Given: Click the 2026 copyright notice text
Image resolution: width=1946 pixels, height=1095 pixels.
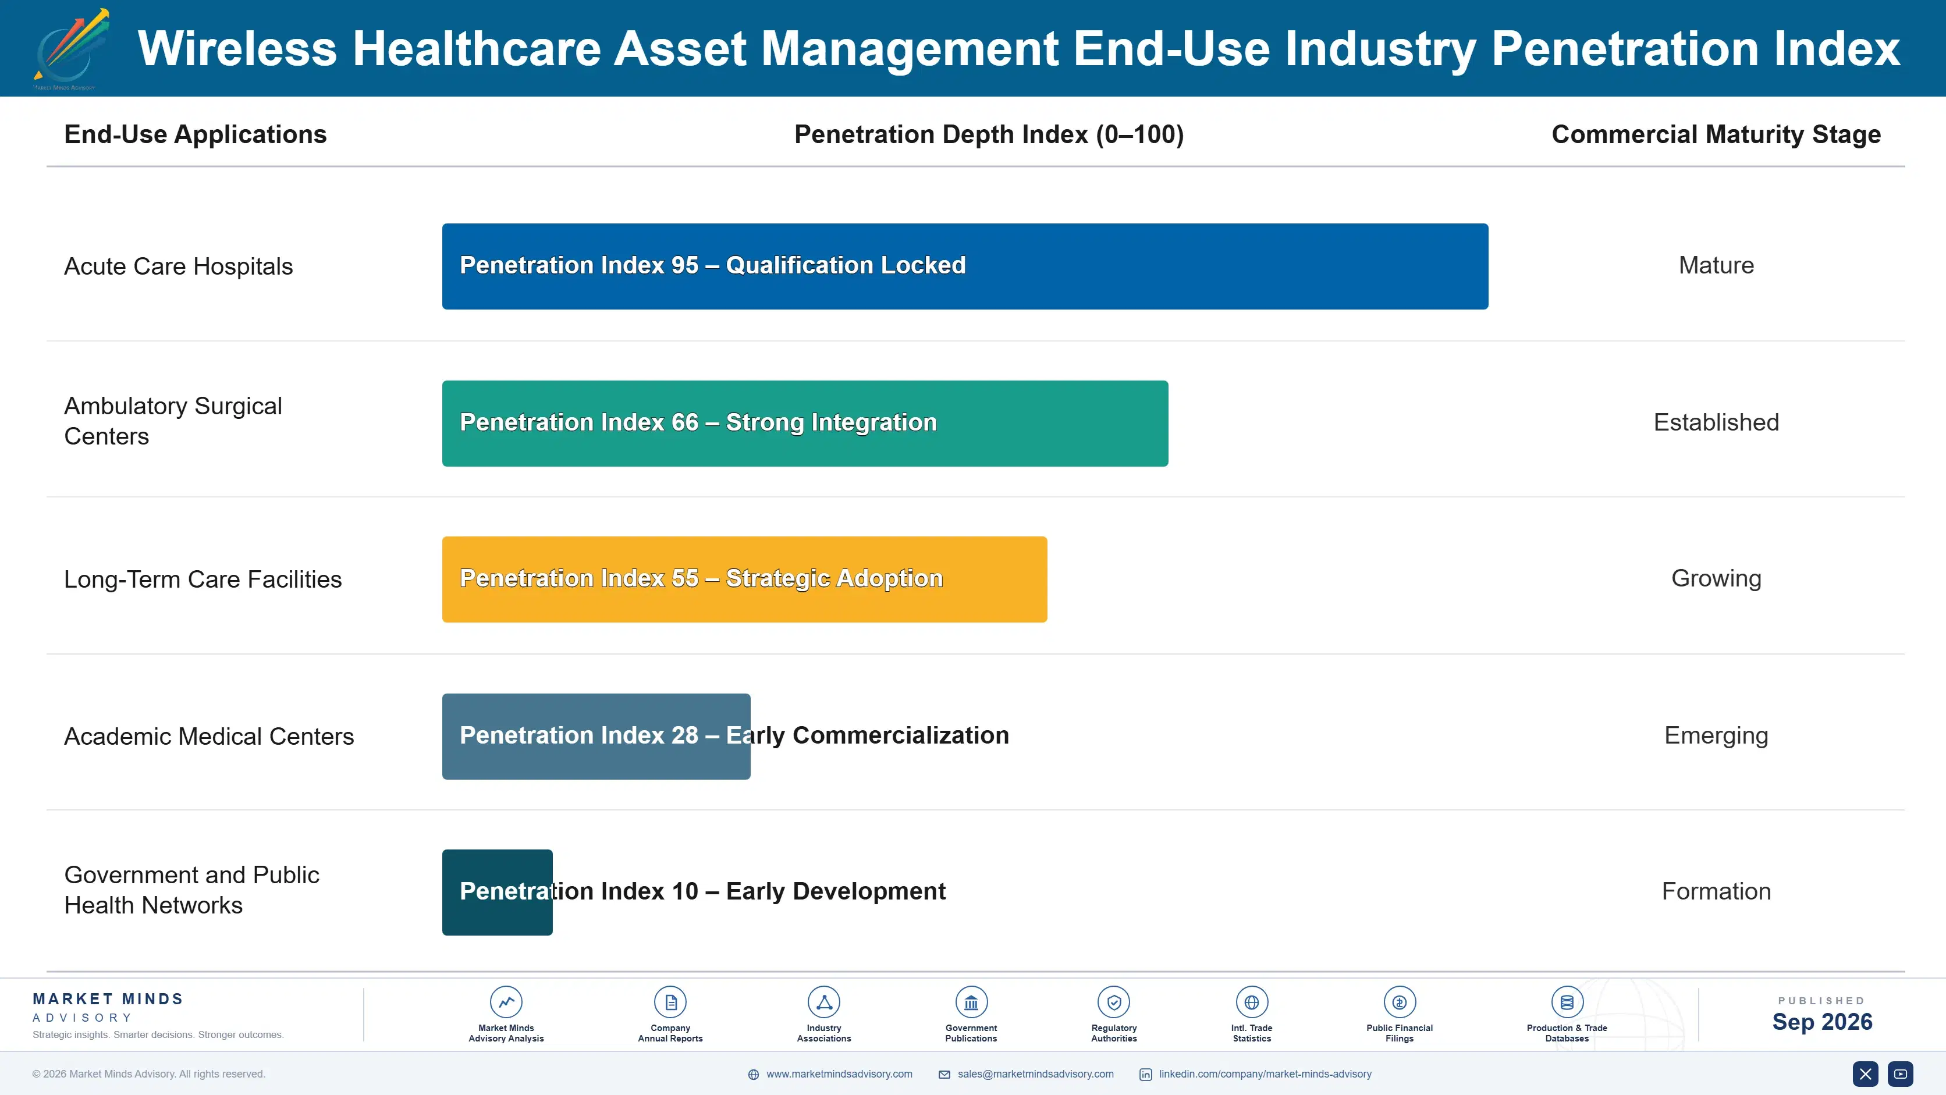Looking at the screenshot, I should 149,1074.
